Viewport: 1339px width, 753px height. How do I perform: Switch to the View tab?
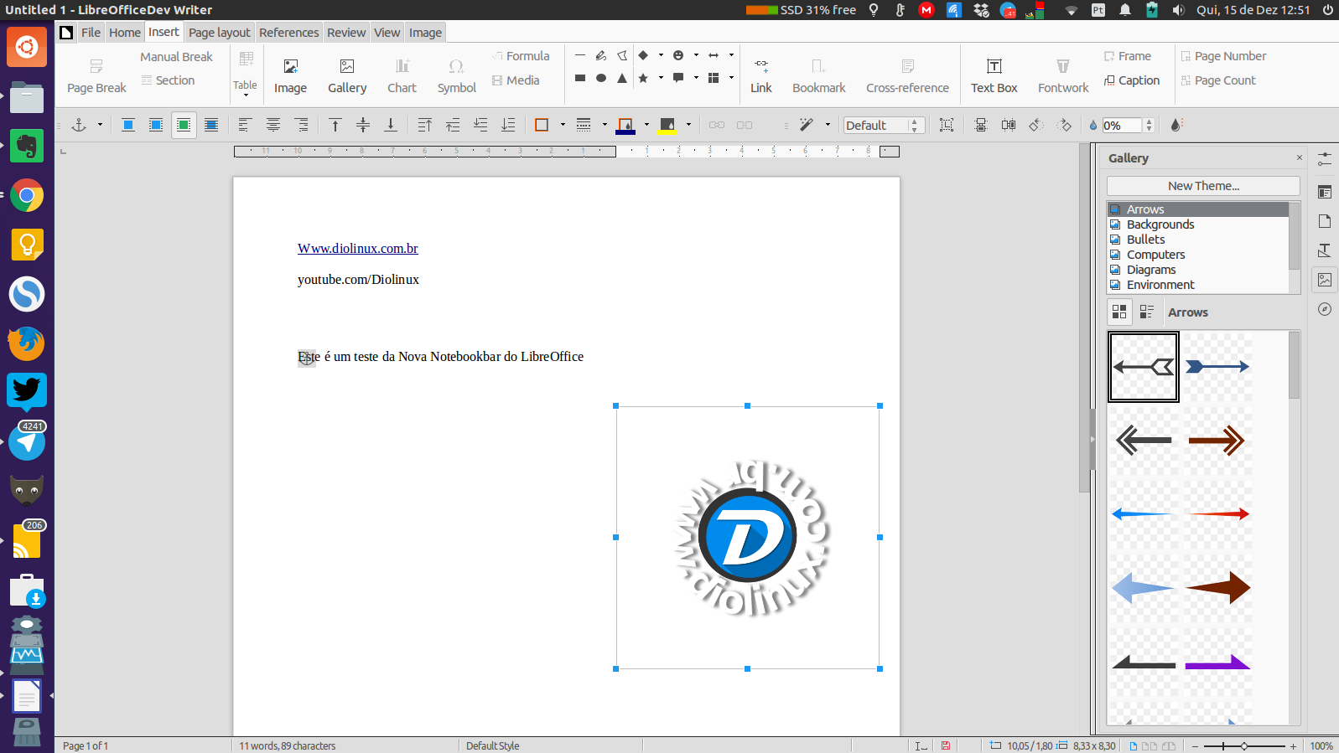click(387, 32)
